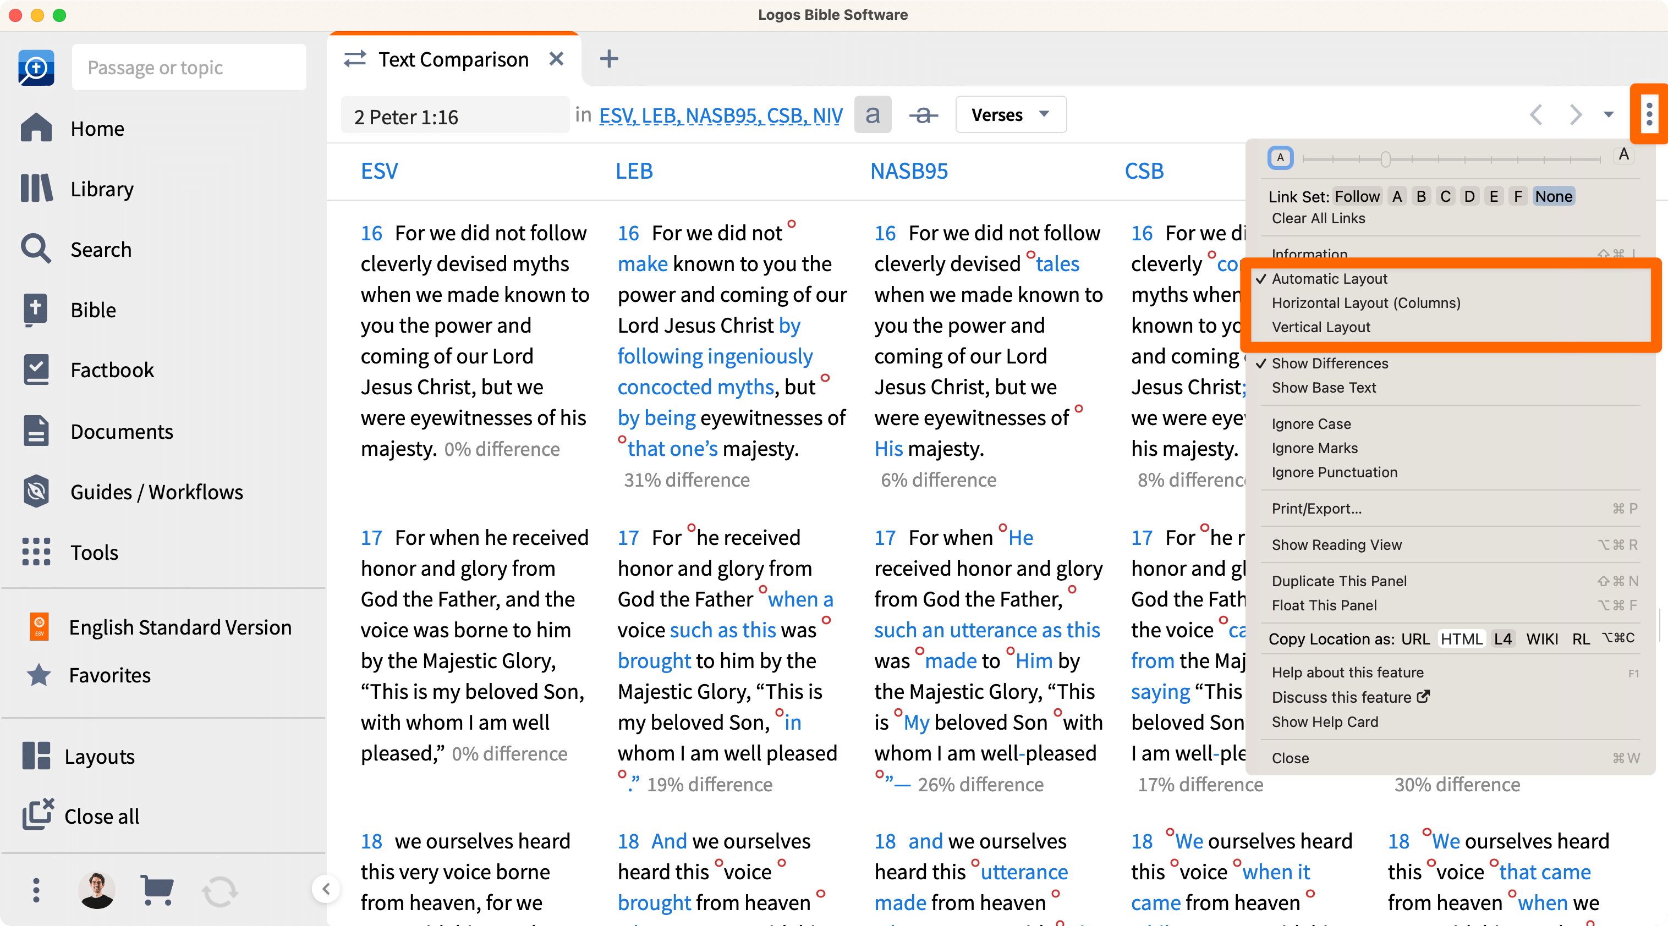Close the Text Comparison tab
This screenshot has width=1668, height=926.
pos(556,59)
